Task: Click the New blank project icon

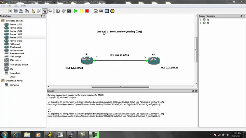Action: coord(4,11)
